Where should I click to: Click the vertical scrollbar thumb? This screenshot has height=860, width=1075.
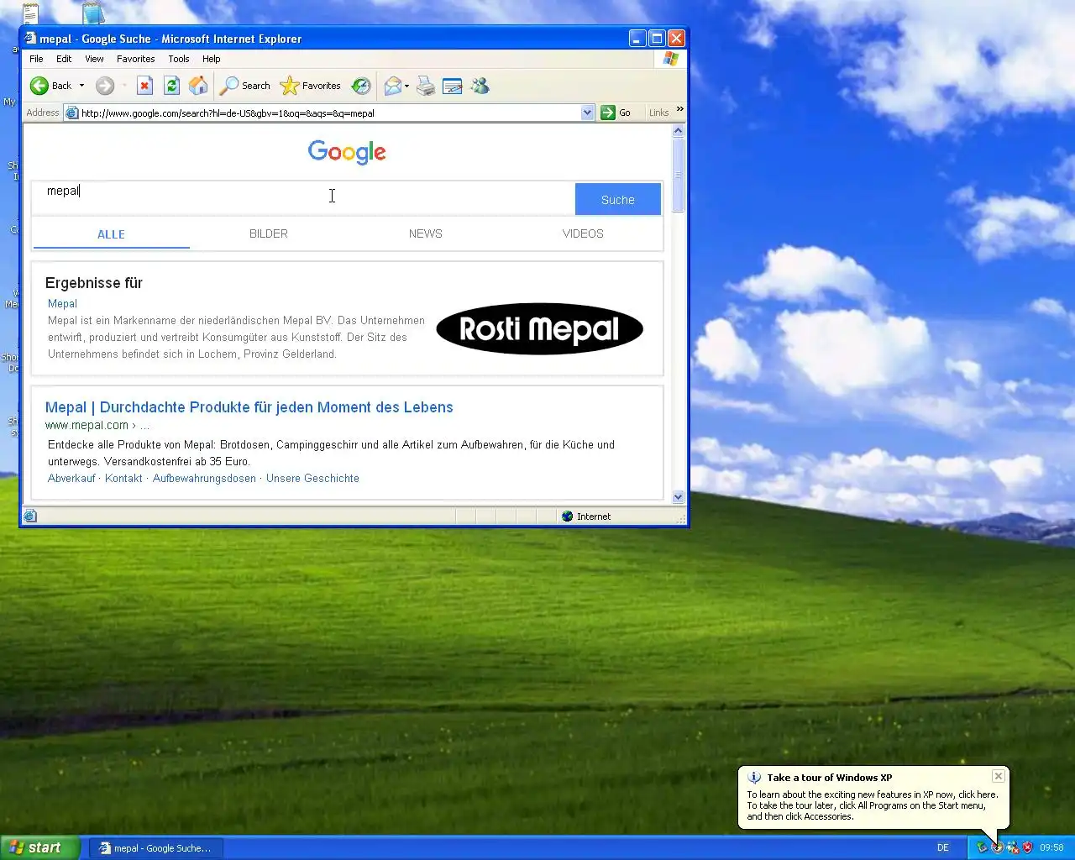click(x=679, y=175)
